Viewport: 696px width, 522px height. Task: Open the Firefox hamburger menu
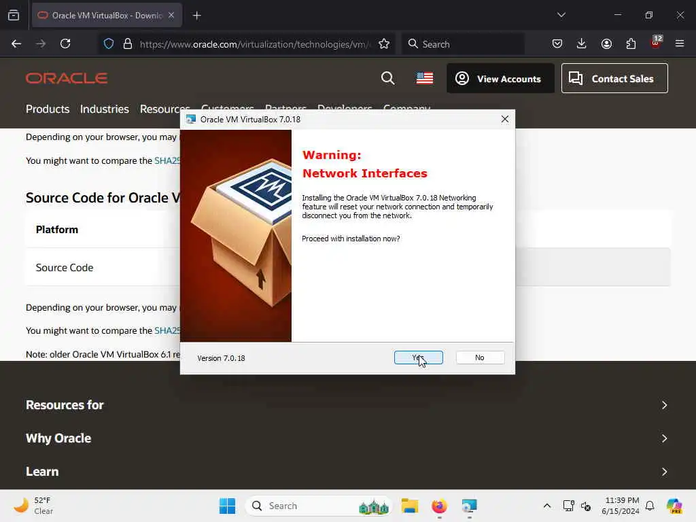(680, 43)
